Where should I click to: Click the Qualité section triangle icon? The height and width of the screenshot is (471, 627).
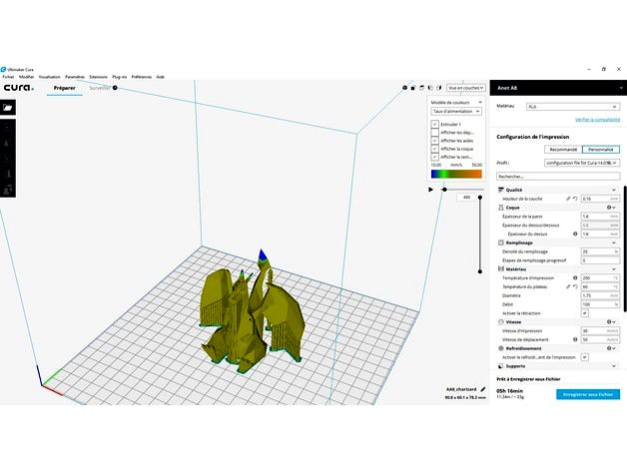click(500, 190)
